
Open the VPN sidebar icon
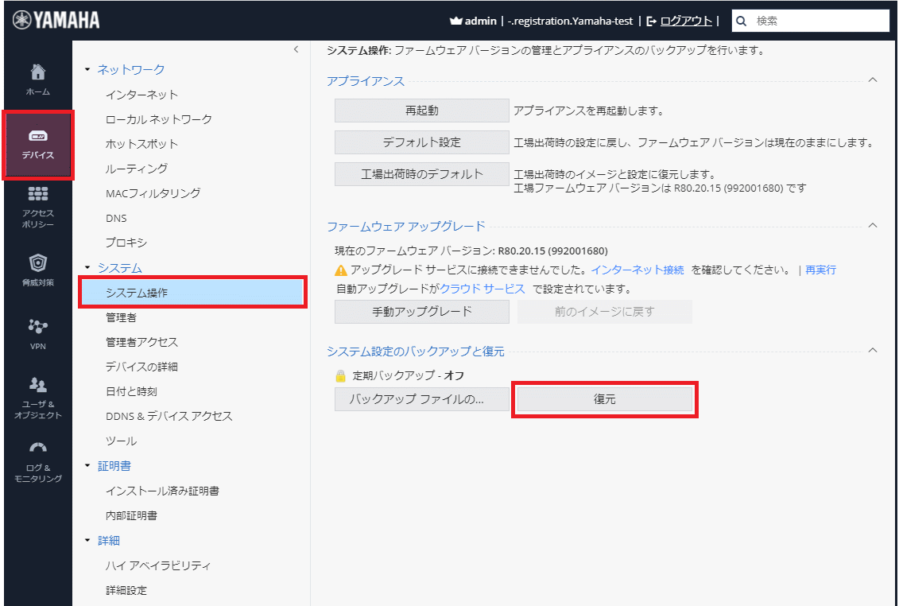pyautogui.click(x=38, y=327)
